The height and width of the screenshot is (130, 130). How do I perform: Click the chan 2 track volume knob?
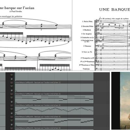click(12, 102)
